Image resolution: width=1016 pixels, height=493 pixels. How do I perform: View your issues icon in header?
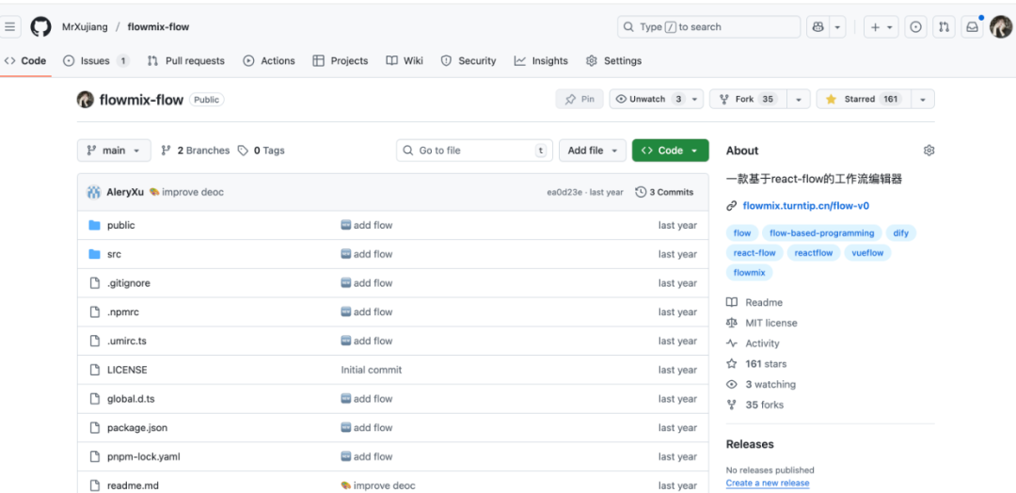point(915,27)
